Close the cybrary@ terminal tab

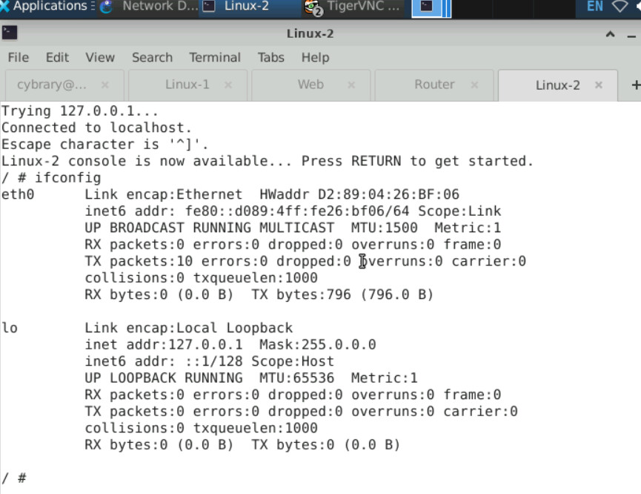104,85
